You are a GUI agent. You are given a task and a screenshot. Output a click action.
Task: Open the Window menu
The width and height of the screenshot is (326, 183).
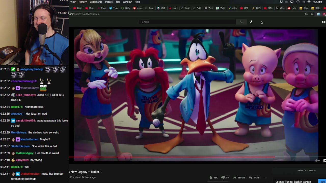[127, 2]
